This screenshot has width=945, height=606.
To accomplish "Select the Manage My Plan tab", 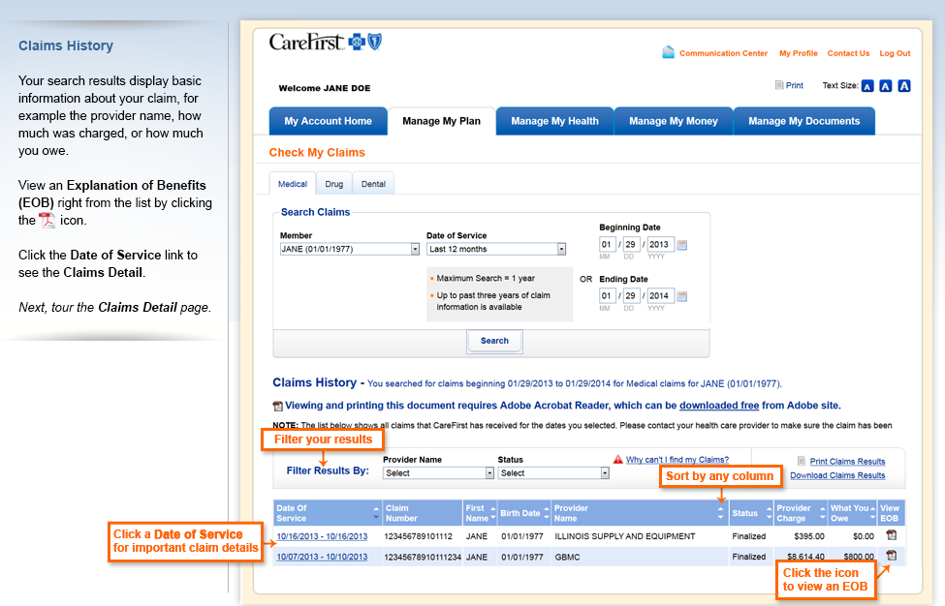I will pos(441,121).
